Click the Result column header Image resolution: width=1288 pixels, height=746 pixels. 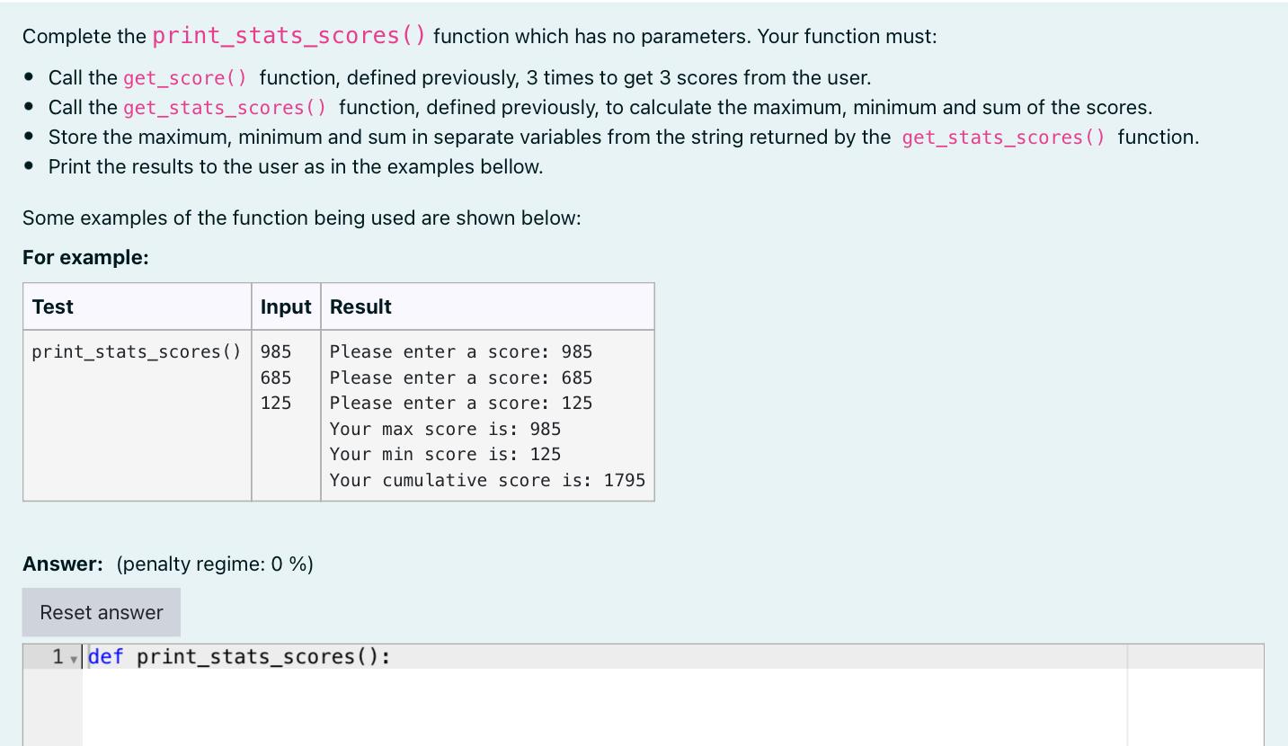[x=360, y=306]
